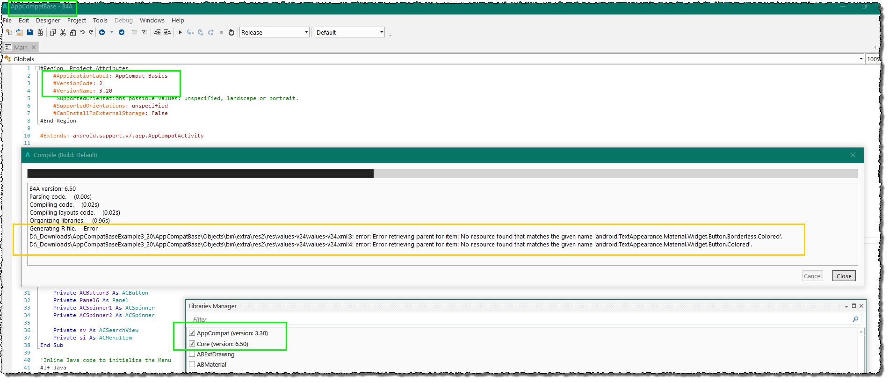Click the Increase Indent toolbar icon
The image size is (889, 383).
[x=167, y=32]
